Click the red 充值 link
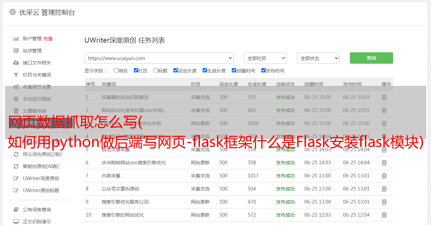Screen dimensions: 431x225 (x=48, y=39)
